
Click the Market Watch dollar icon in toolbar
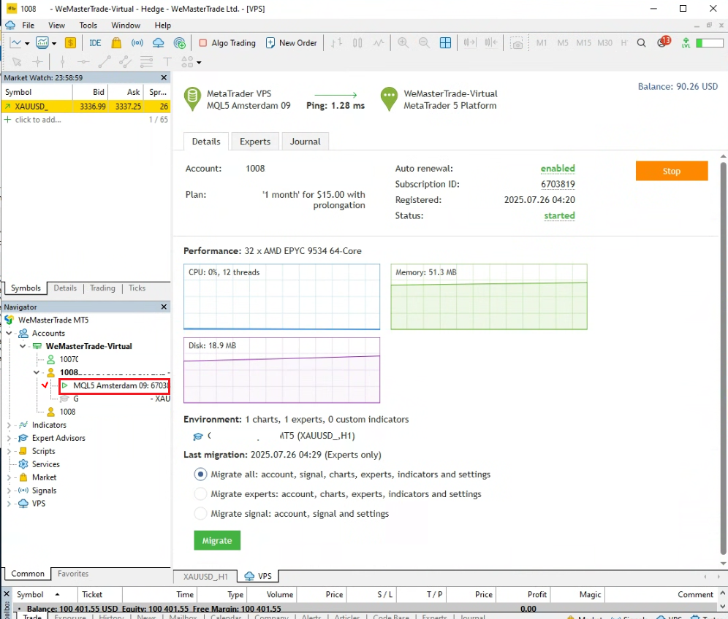[70, 43]
